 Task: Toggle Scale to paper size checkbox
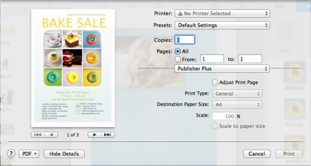point(215,126)
